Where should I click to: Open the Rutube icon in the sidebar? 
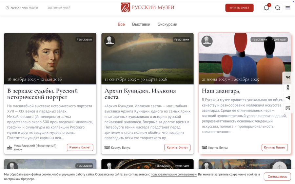pos(288,108)
